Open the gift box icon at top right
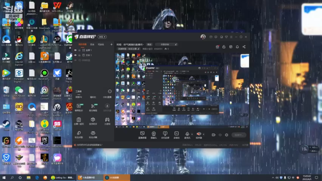This screenshot has height=181, width=322. (217, 47)
